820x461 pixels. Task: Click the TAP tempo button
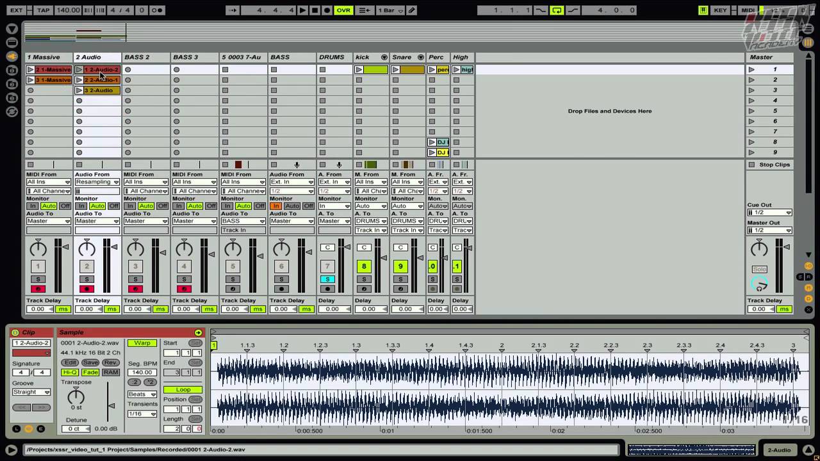point(43,10)
